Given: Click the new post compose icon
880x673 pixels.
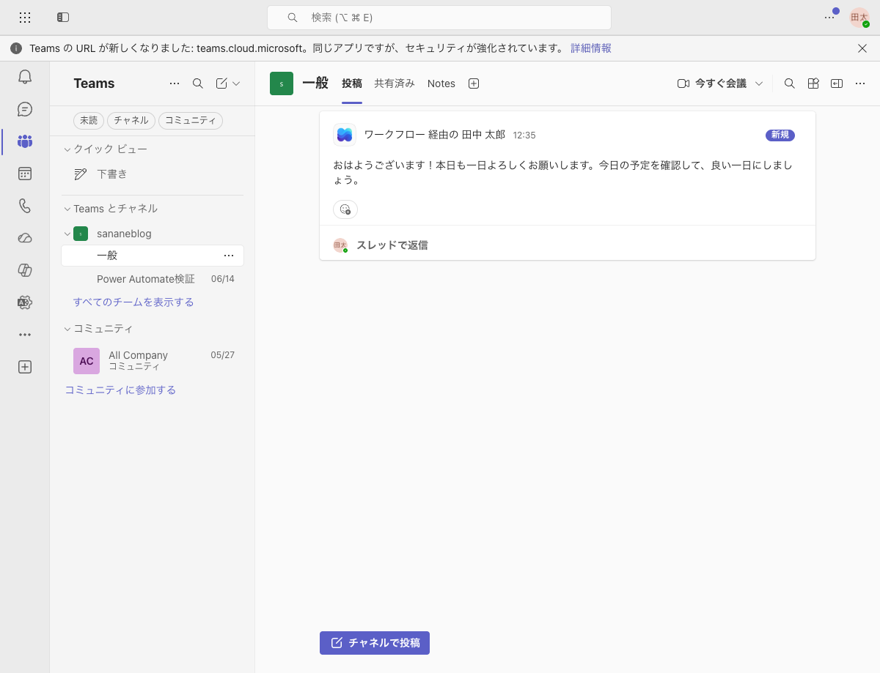Looking at the screenshot, I should point(221,83).
